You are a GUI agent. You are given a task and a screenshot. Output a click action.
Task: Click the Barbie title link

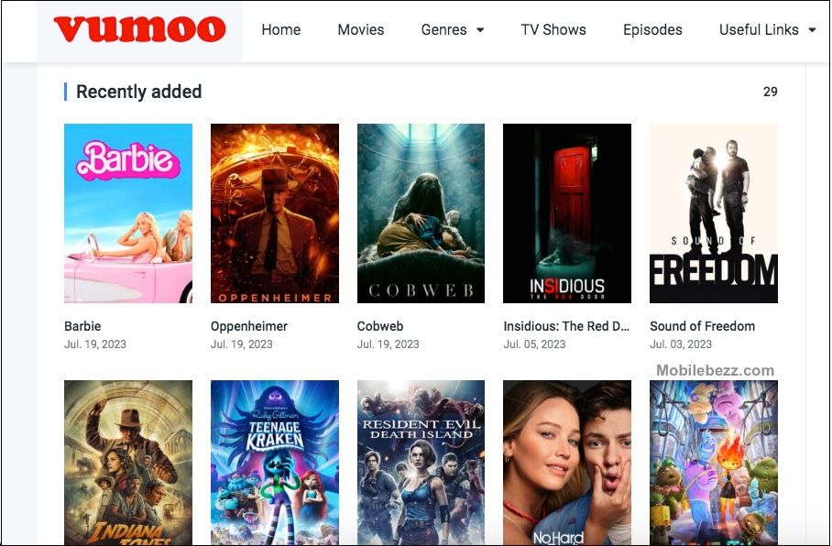[82, 326]
